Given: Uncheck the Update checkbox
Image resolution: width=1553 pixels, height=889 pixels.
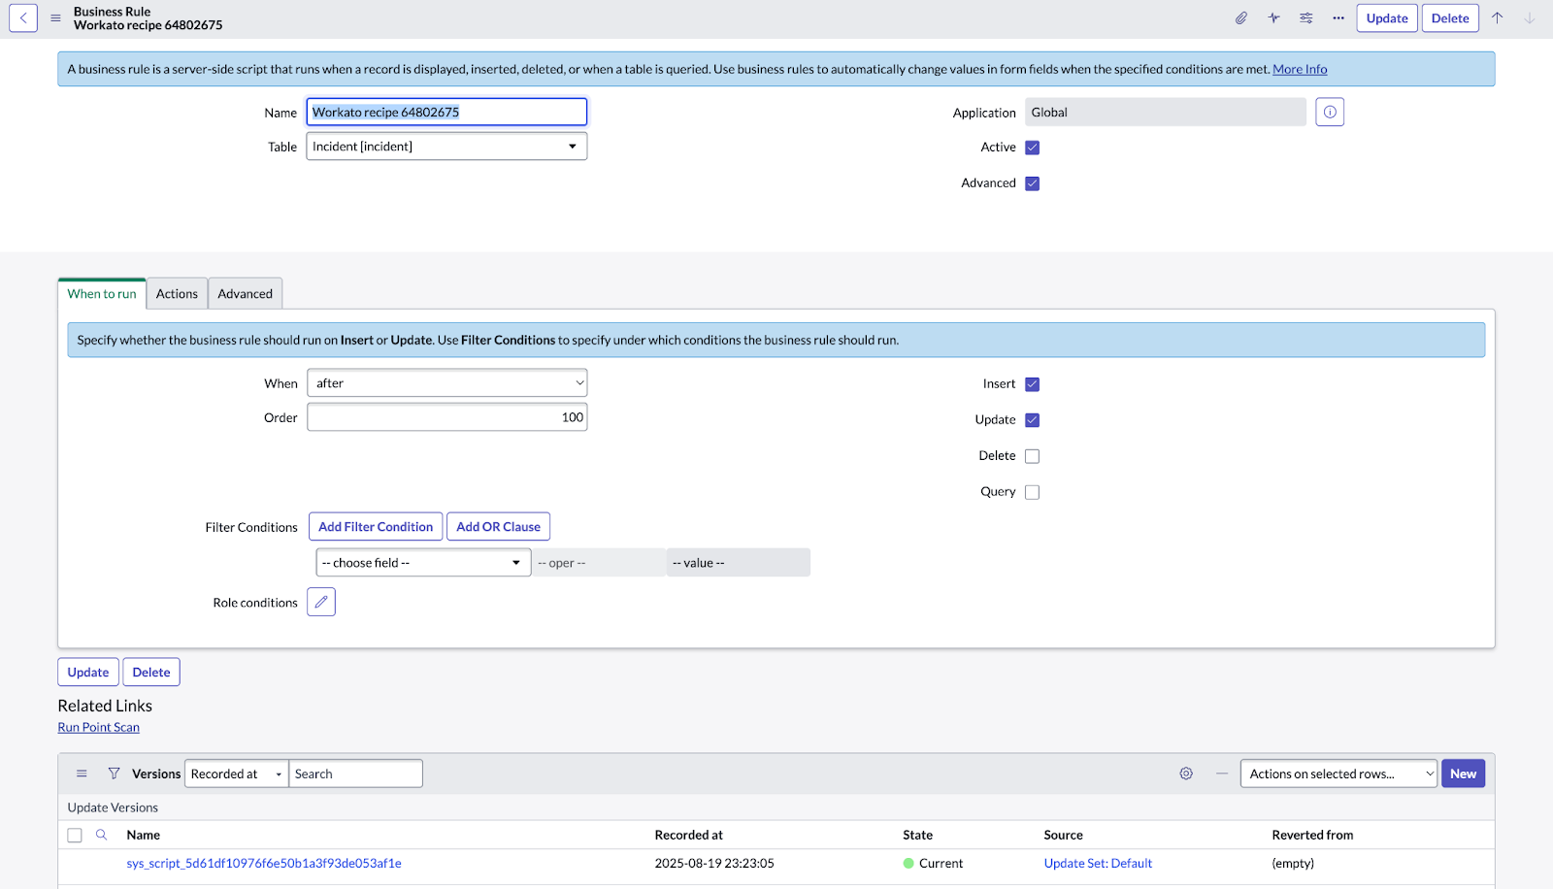Looking at the screenshot, I should tap(1033, 420).
